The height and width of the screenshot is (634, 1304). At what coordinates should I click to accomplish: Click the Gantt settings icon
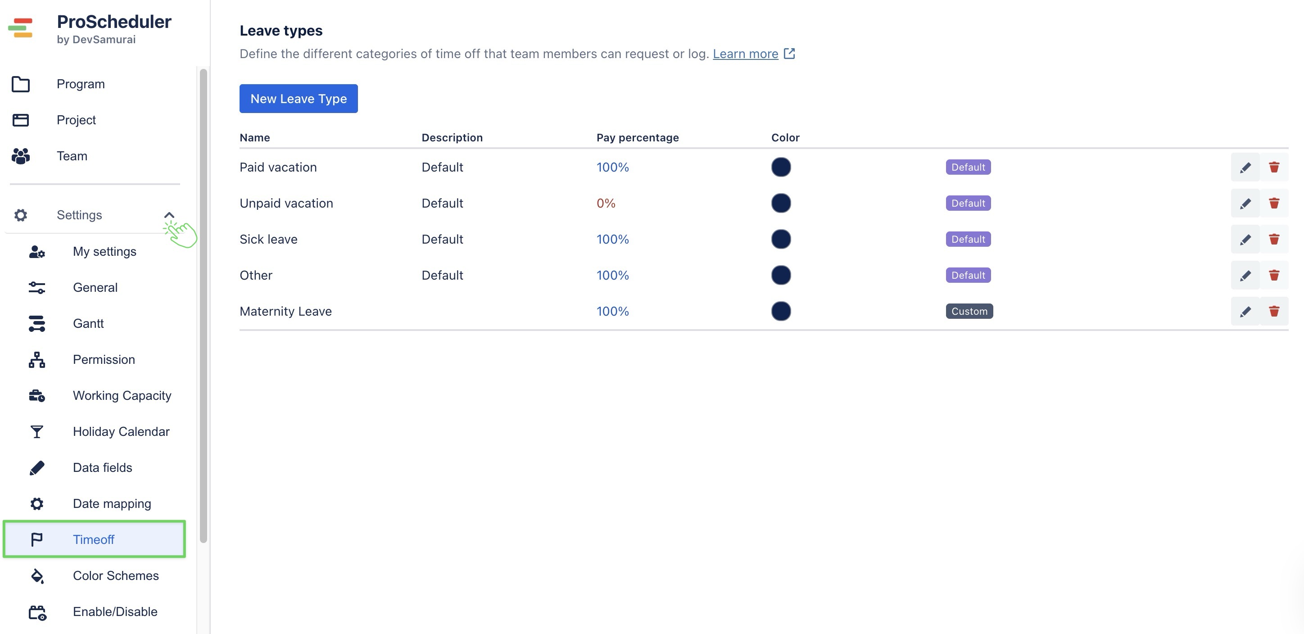point(36,324)
